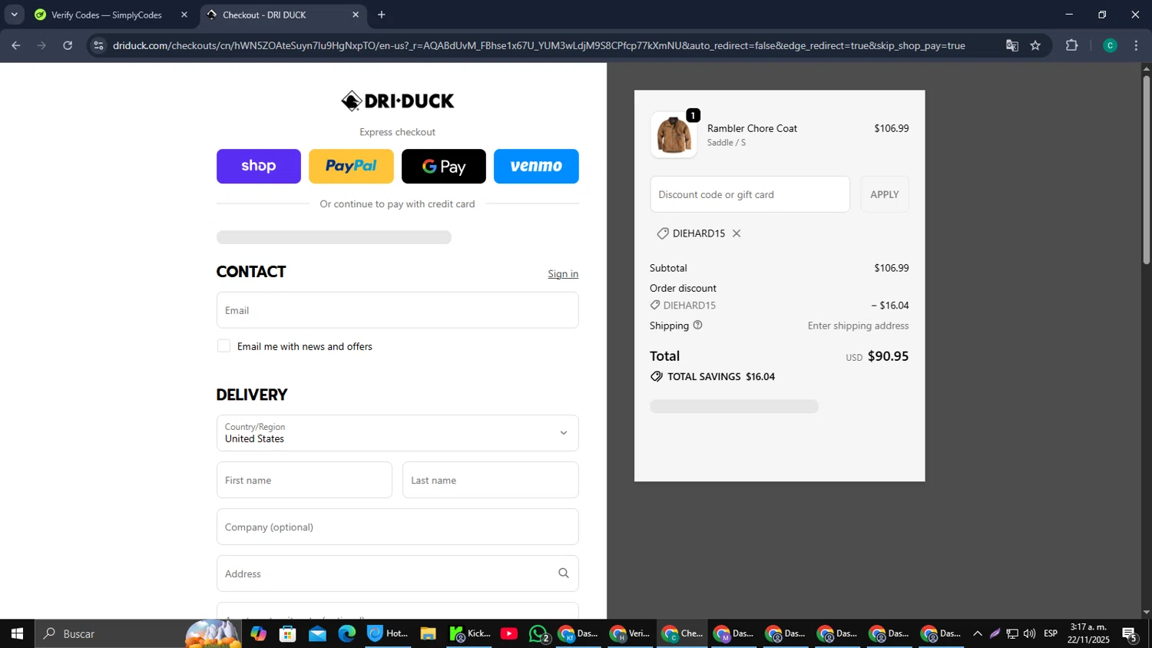Click the Discount code or gift card field
Screen dimensions: 1152x648
coord(750,194)
